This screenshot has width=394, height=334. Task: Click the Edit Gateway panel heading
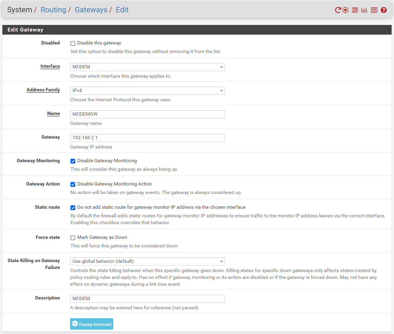tap(25, 30)
